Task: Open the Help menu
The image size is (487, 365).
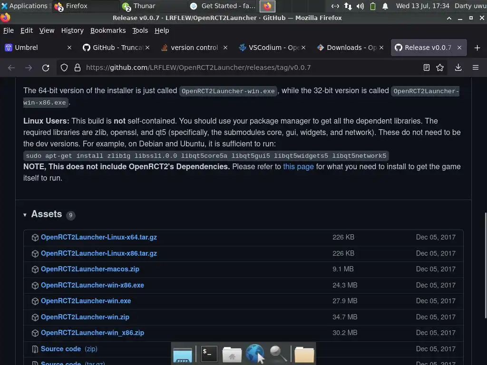Action: tap(162, 30)
